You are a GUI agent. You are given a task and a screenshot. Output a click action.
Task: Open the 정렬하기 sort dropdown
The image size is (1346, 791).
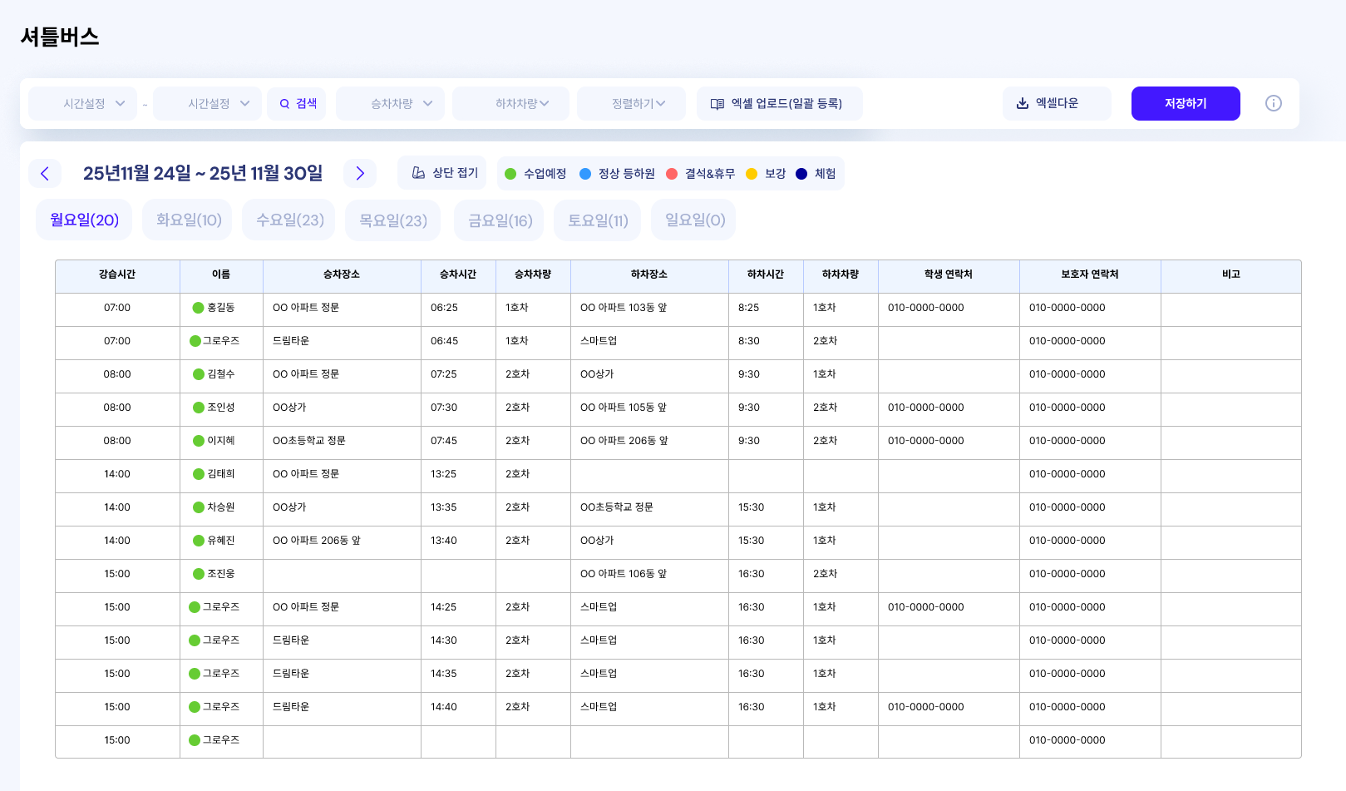tap(631, 103)
